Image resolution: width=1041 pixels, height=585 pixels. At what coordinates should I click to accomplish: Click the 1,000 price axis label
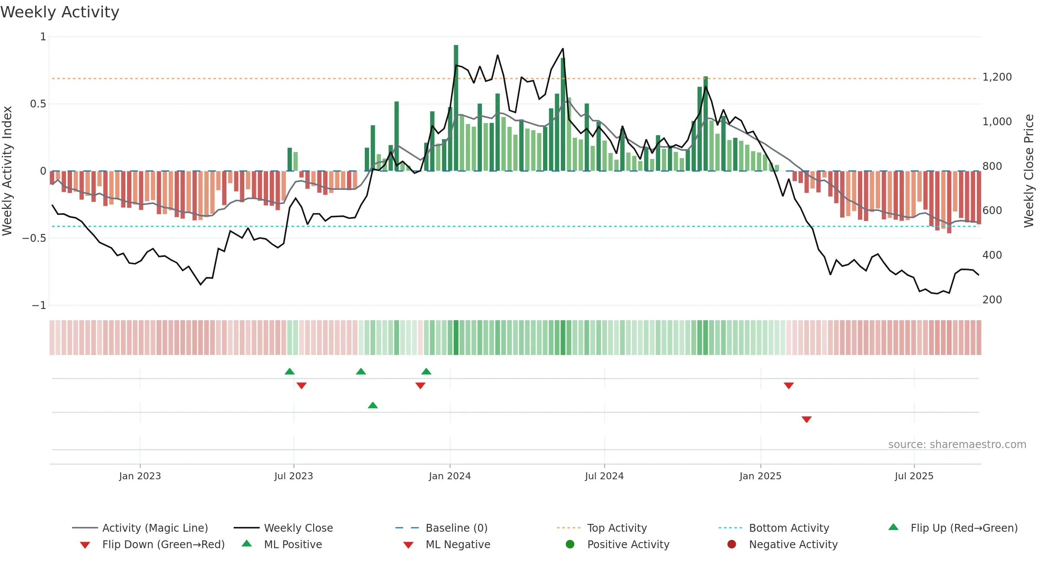(x=997, y=122)
